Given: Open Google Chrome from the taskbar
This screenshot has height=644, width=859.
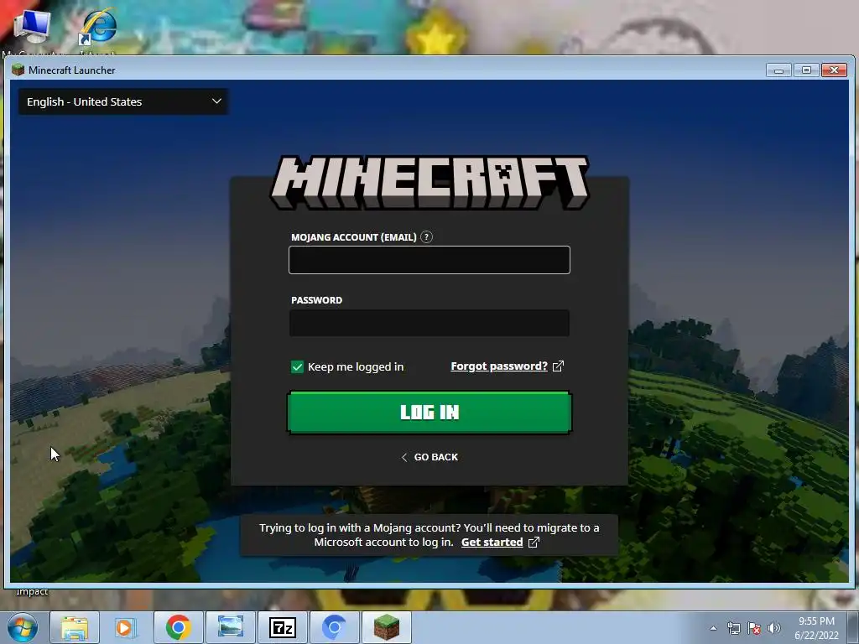Looking at the screenshot, I should tap(178, 627).
